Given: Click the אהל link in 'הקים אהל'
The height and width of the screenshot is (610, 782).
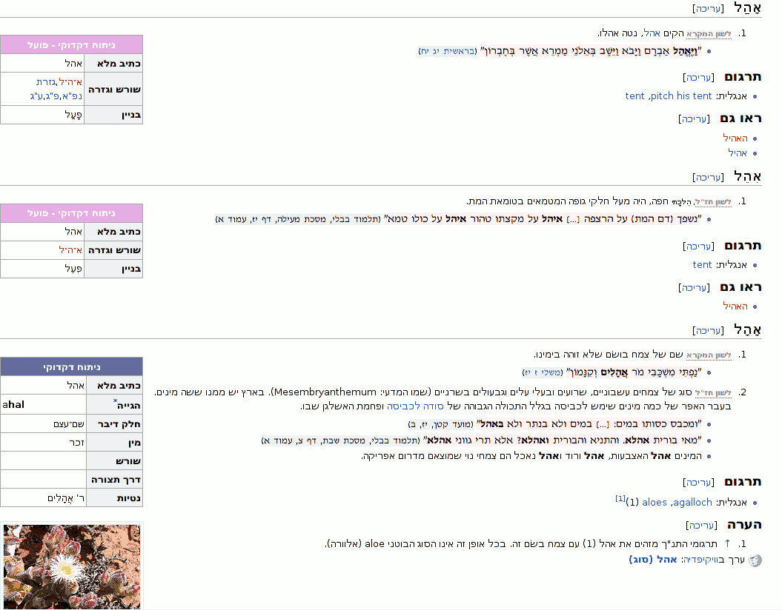Looking at the screenshot, I should point(652,33).
